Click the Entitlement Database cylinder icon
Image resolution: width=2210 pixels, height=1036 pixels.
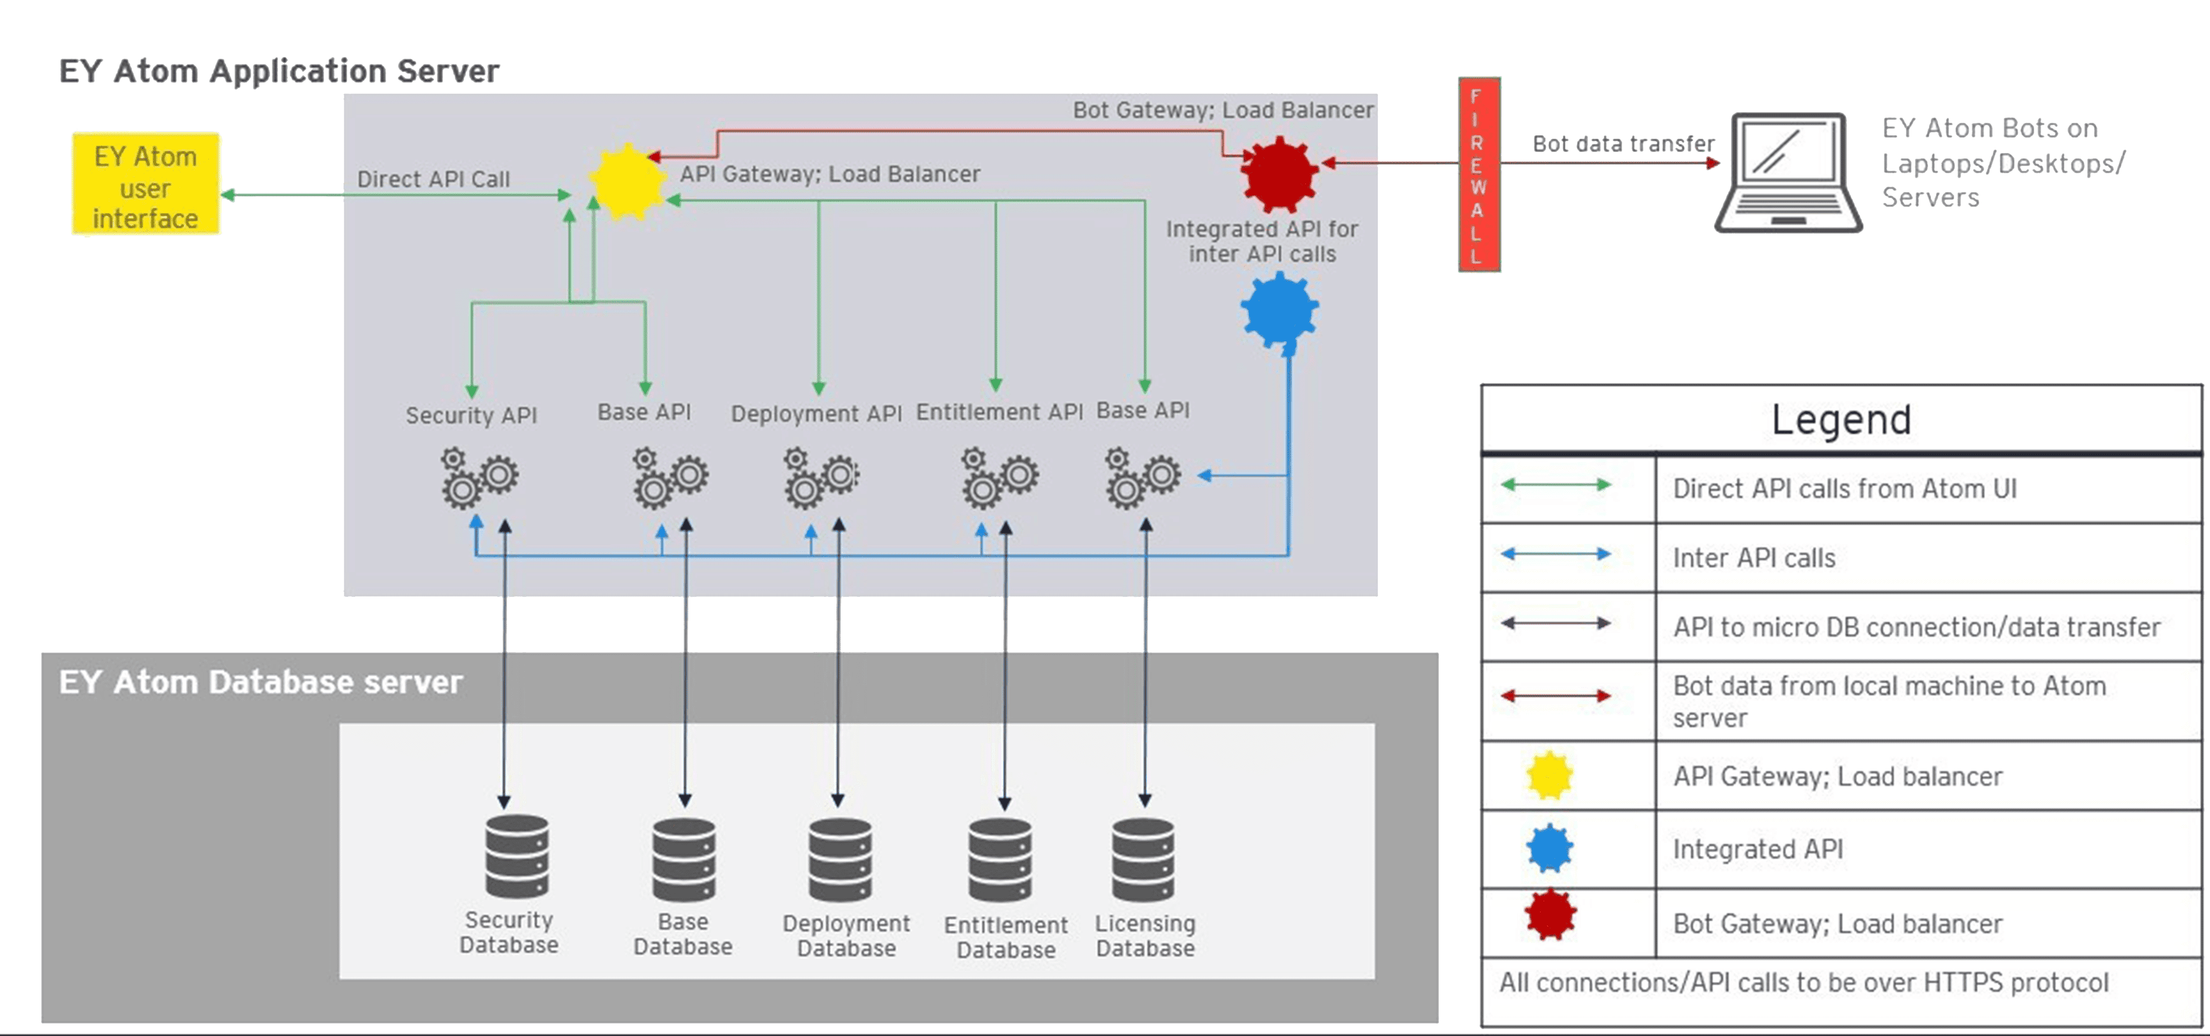pos(1000,859)
